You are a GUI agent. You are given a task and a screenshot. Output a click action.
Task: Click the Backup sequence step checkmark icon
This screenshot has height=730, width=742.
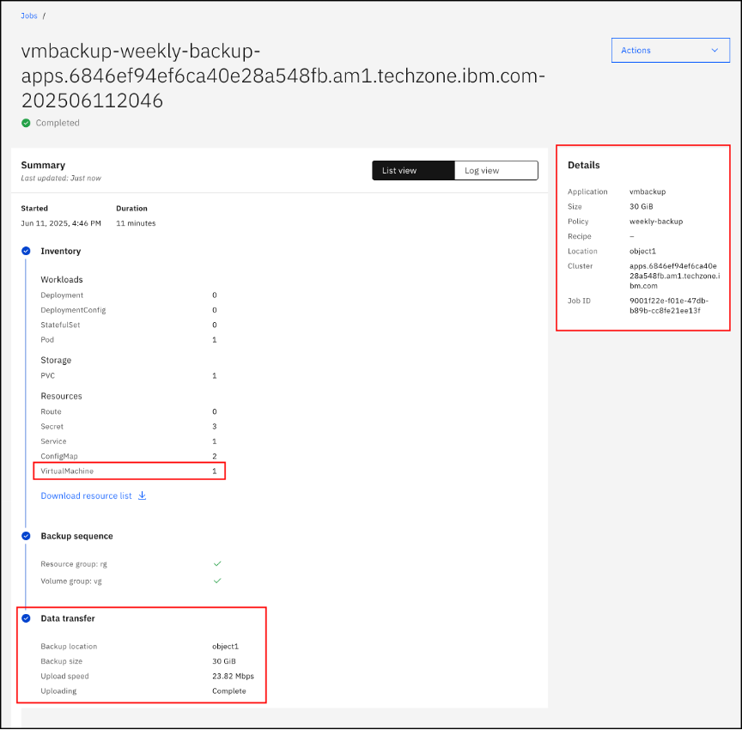26,536
